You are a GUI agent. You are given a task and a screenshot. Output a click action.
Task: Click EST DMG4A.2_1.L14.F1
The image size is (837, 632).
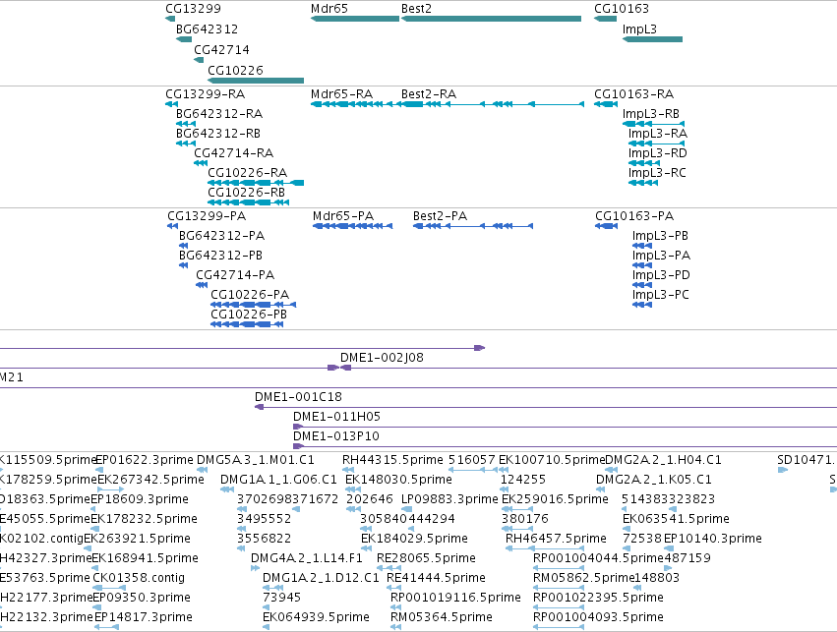pyautogui.click(x=307, y=559)
